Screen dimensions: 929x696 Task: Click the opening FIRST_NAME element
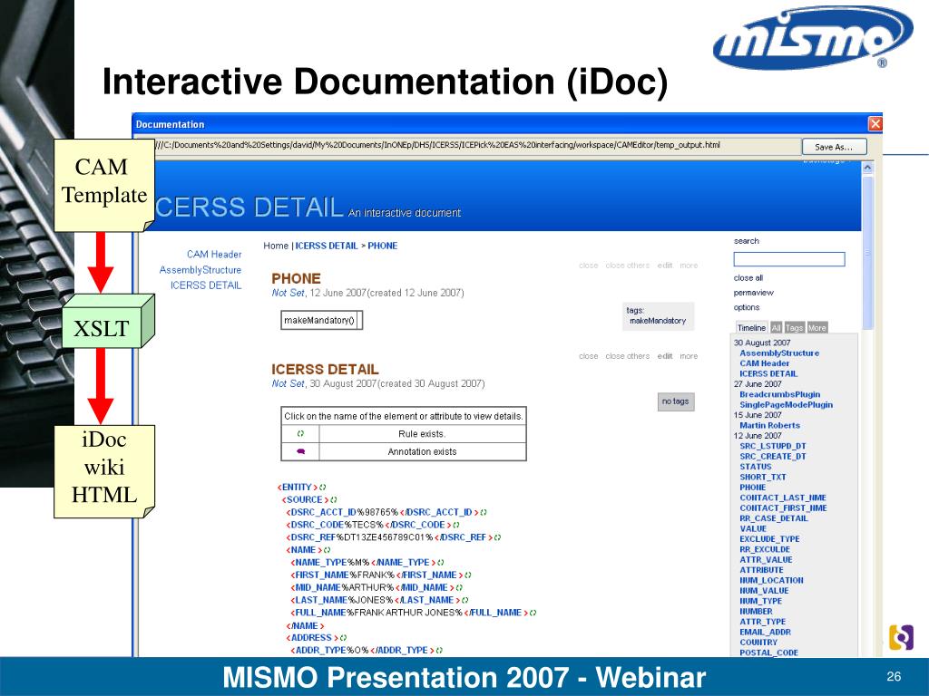click(x=320, y=575)
